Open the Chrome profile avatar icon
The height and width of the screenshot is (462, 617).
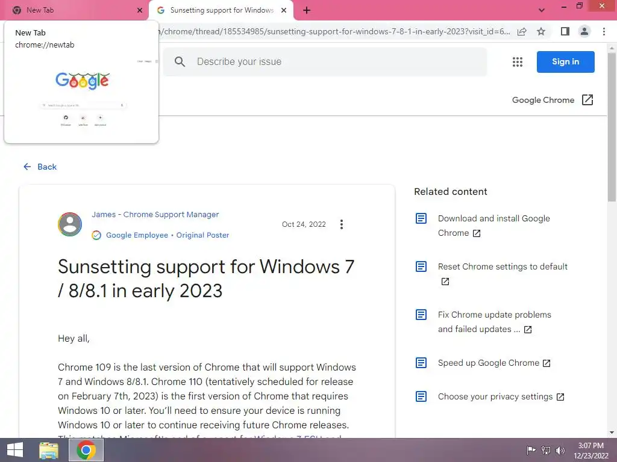coord(584,31)
